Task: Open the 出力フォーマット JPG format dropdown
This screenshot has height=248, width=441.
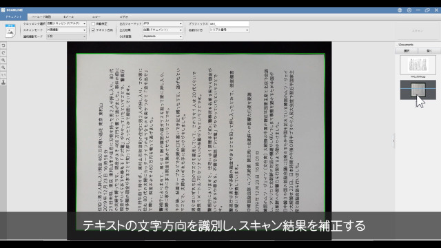Action: [x=163, y=23]
